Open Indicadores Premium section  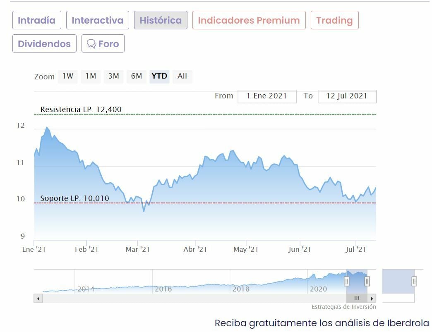coord(249,20)
